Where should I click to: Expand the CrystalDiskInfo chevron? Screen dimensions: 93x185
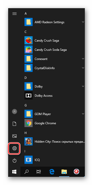tap(83, 68)
